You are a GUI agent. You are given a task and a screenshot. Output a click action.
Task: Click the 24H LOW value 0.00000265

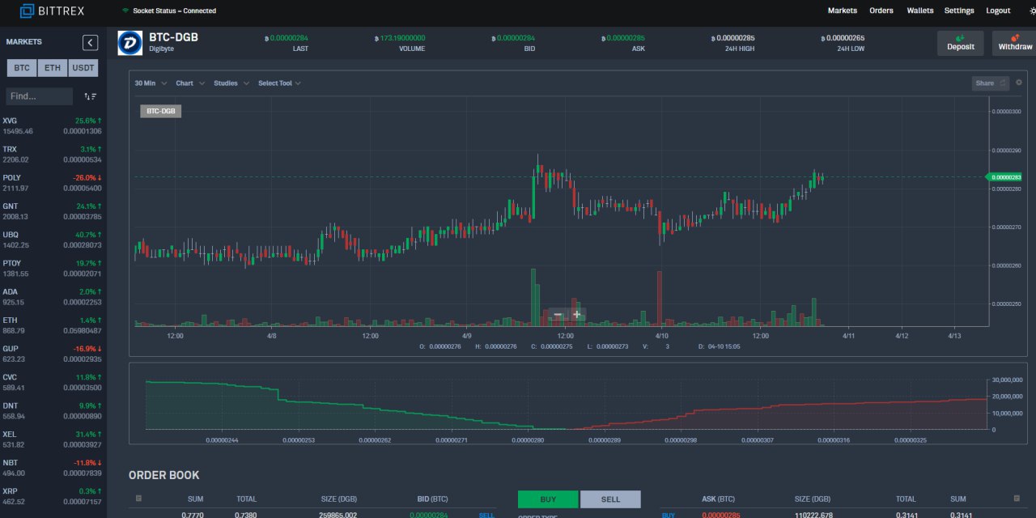[x=845, y=38]
